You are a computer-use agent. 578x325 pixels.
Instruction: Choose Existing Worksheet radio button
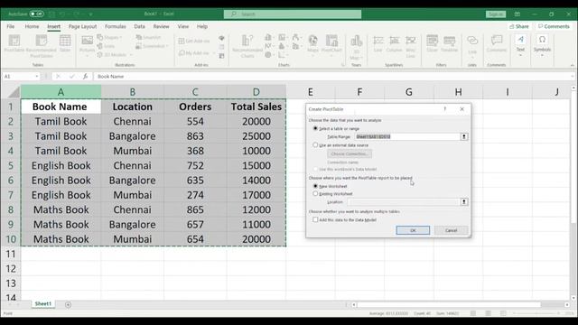point(315,193)
